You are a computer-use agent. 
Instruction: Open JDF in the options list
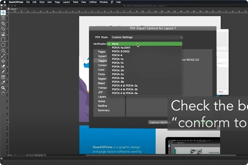pyautogui.click(x=100, y=92)
